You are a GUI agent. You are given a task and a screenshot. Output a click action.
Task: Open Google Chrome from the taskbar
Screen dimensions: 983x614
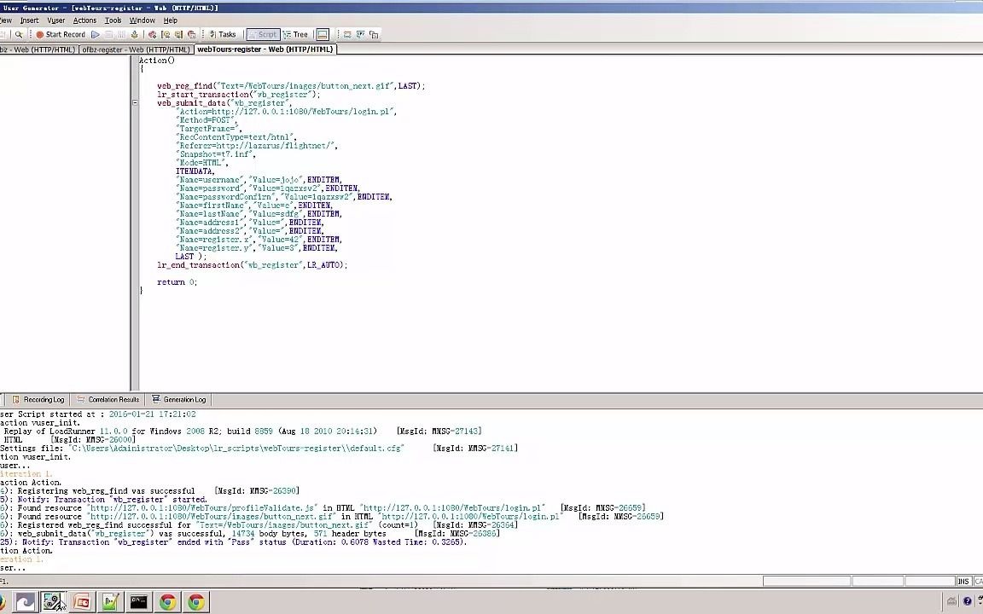pyautogui.click(x=167, y=602)
